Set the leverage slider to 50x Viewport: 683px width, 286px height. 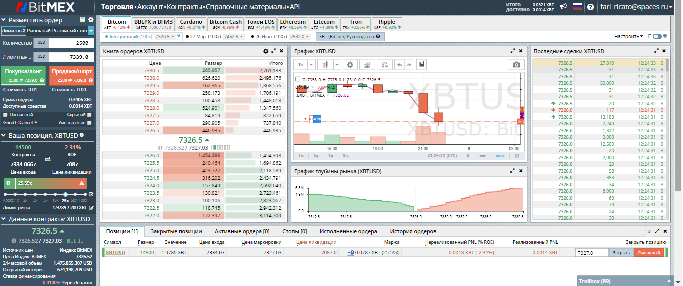pos(75,194)
